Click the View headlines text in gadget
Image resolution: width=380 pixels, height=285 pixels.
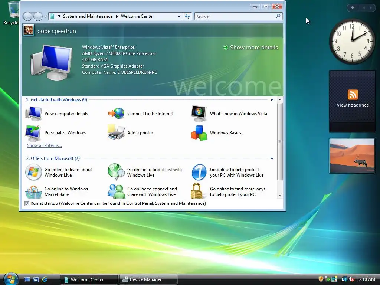[x=353, y=105]
